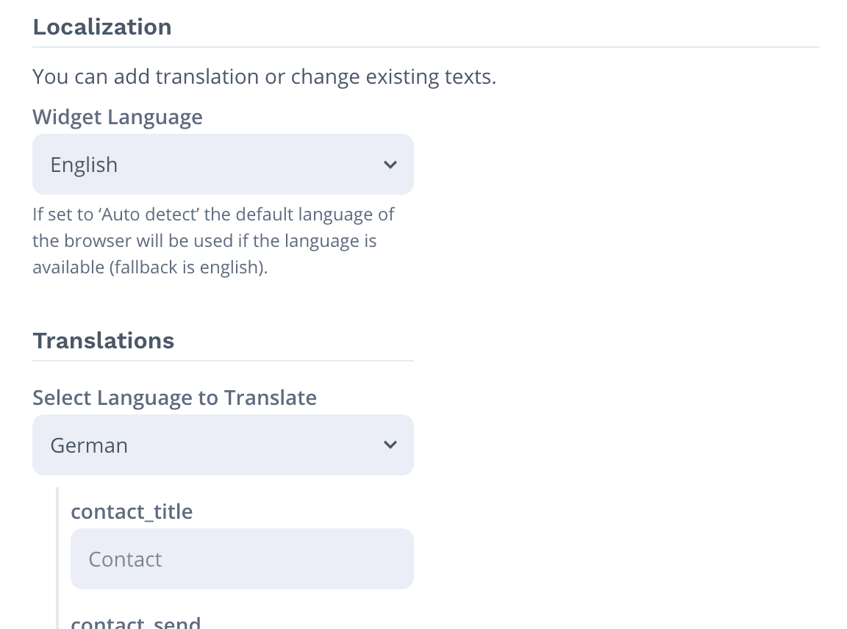Viewport: 847px width, 629px height.
Task: Click the Auto detect help text paragraph
Action: point(213,240)
